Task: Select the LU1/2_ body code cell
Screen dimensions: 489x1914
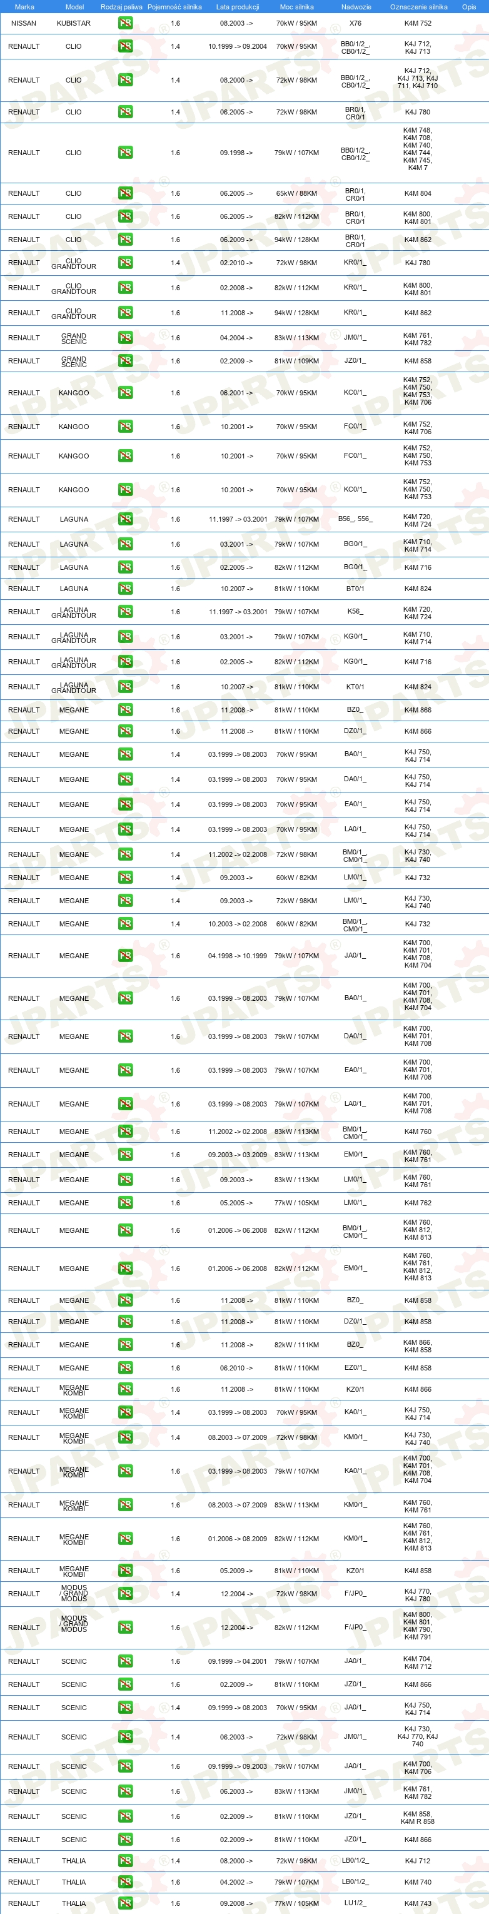Action: 355,1903
